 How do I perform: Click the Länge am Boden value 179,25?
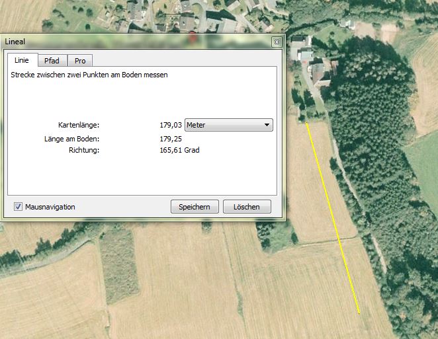[x=171, y=139]
